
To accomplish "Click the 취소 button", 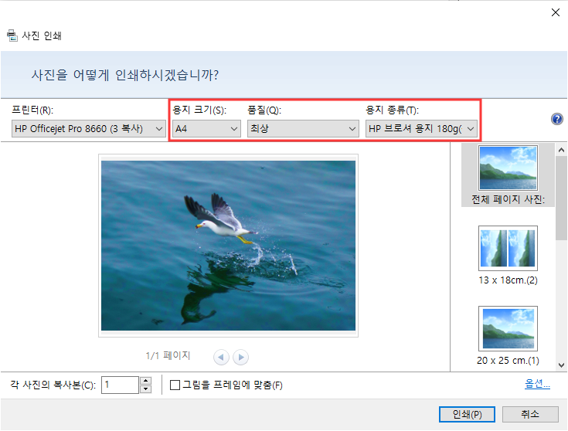I will (530, 414).
